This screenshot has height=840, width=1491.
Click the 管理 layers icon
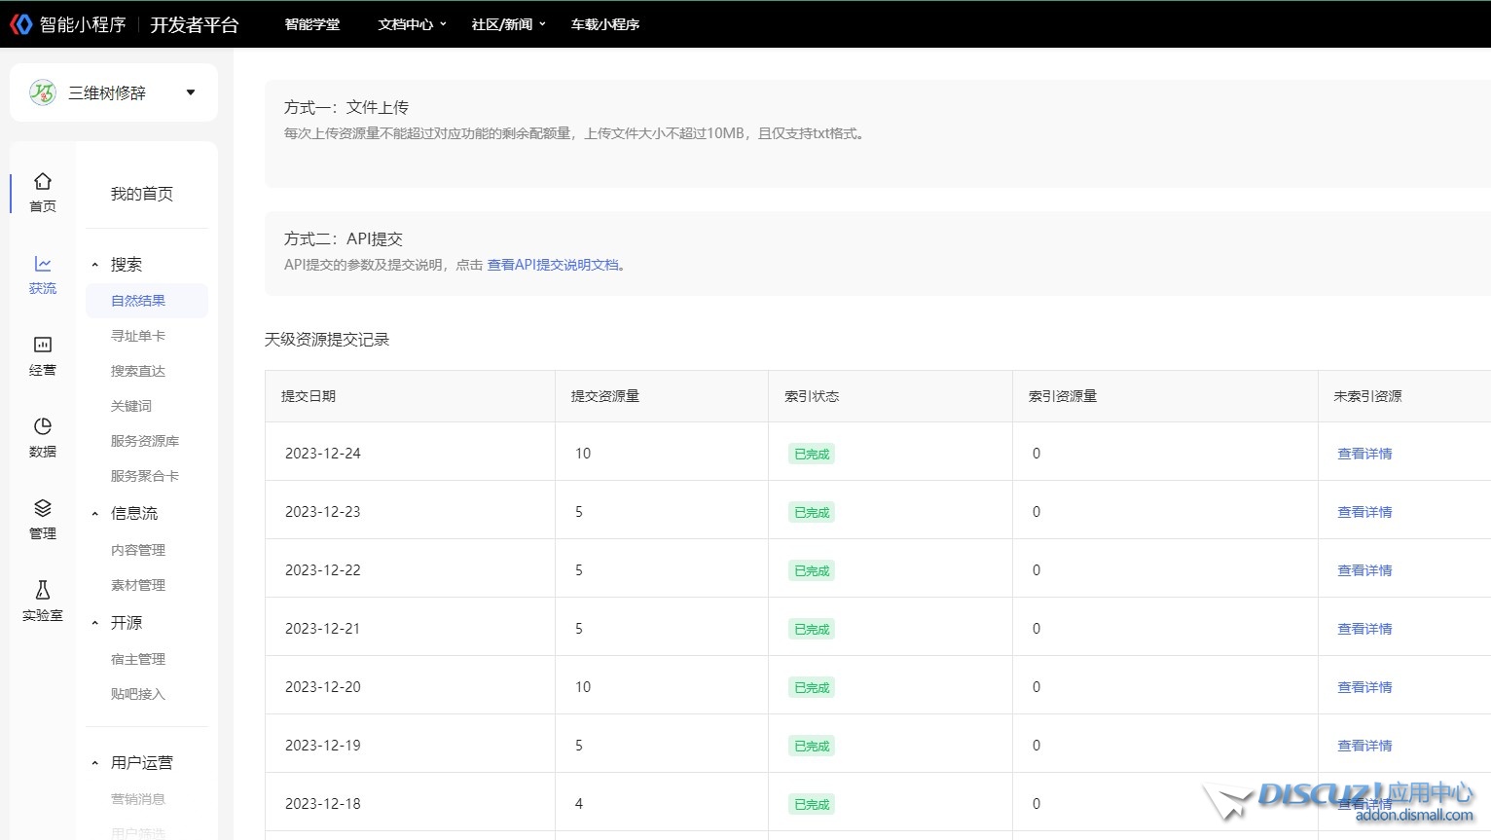(42, 509)
